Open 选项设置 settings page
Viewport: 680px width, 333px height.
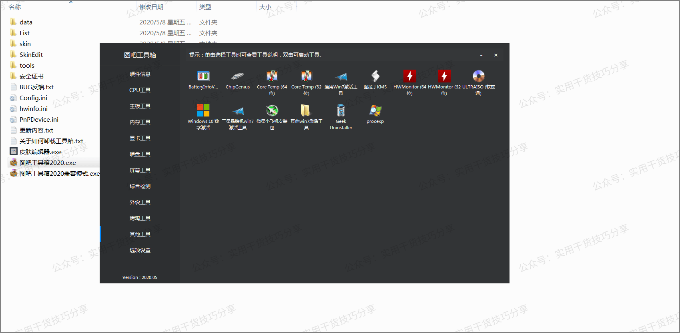[140, 250]
